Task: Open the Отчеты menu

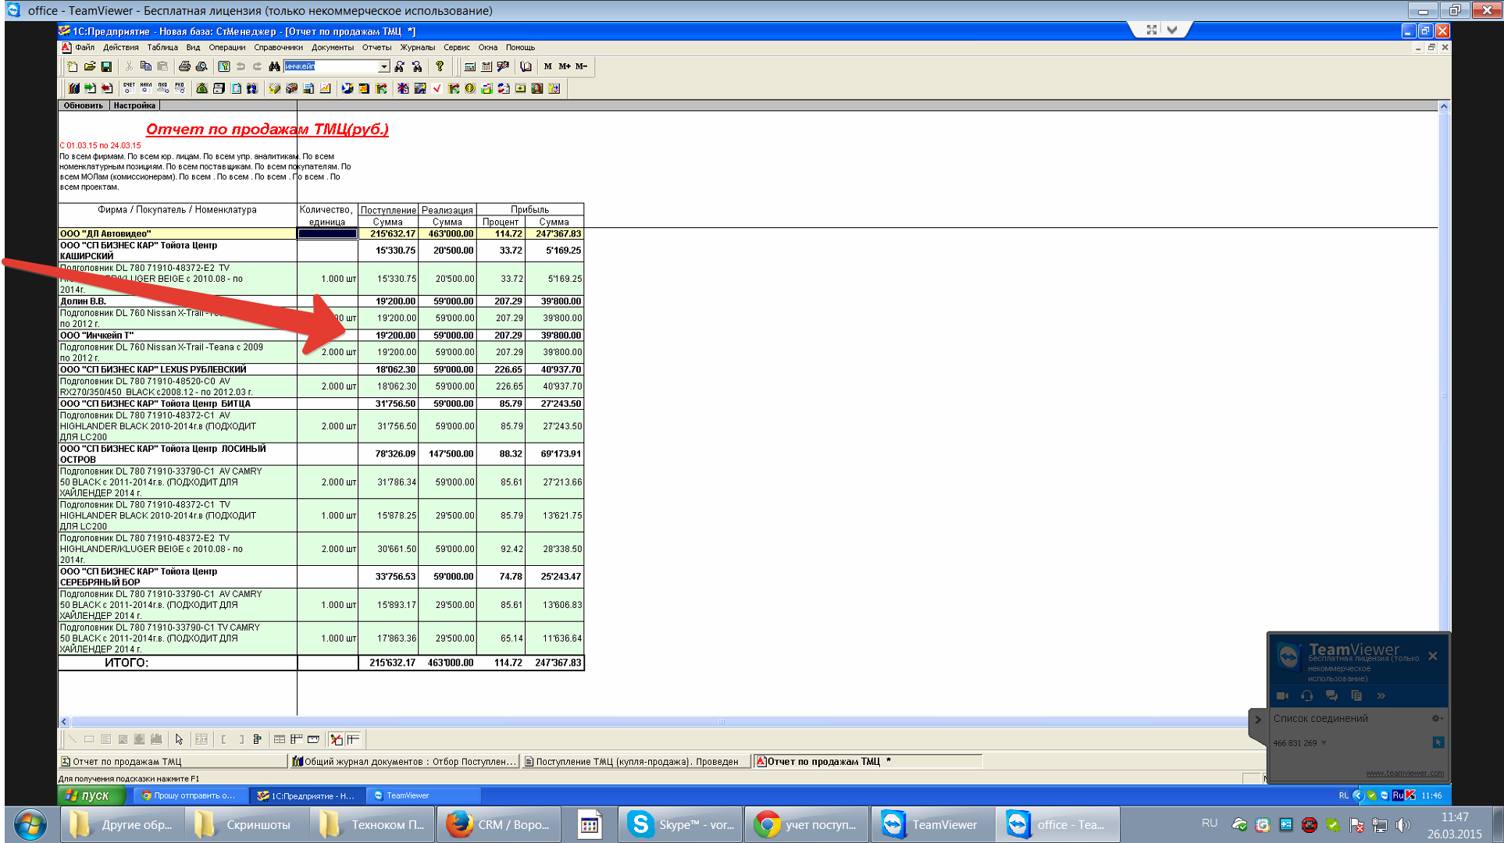Action: [376, 48]
